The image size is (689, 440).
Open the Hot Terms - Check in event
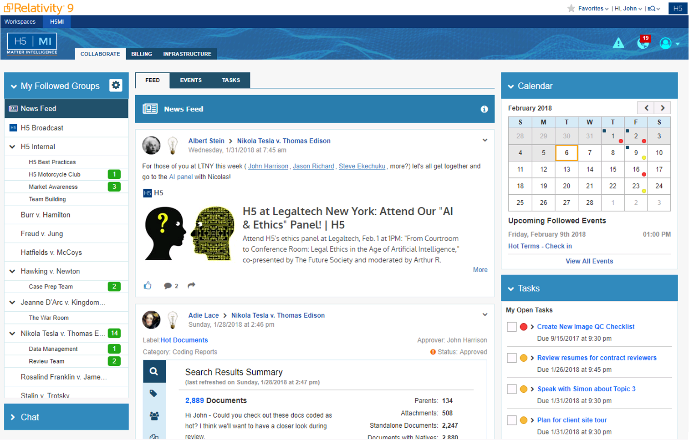coord(540,246)
